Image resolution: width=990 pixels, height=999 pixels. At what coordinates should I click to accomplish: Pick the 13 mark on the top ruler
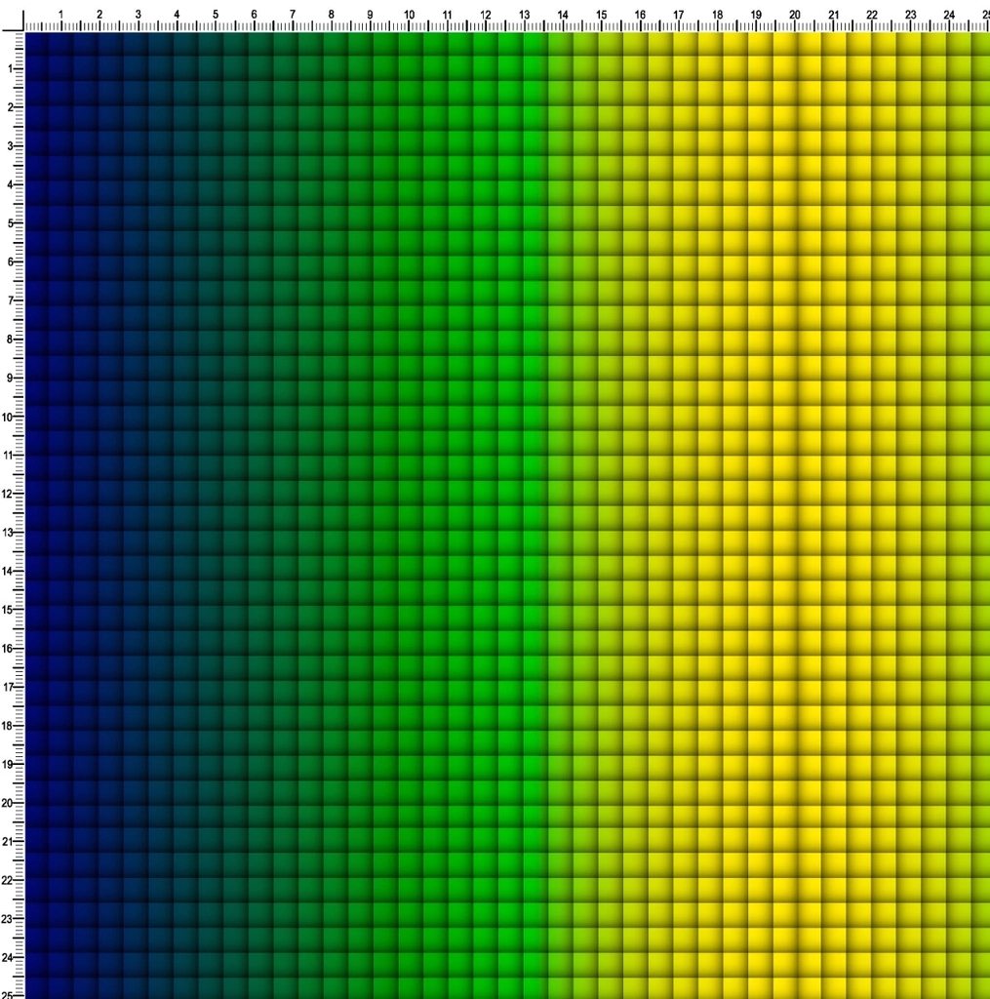click(x=524, y=14)
